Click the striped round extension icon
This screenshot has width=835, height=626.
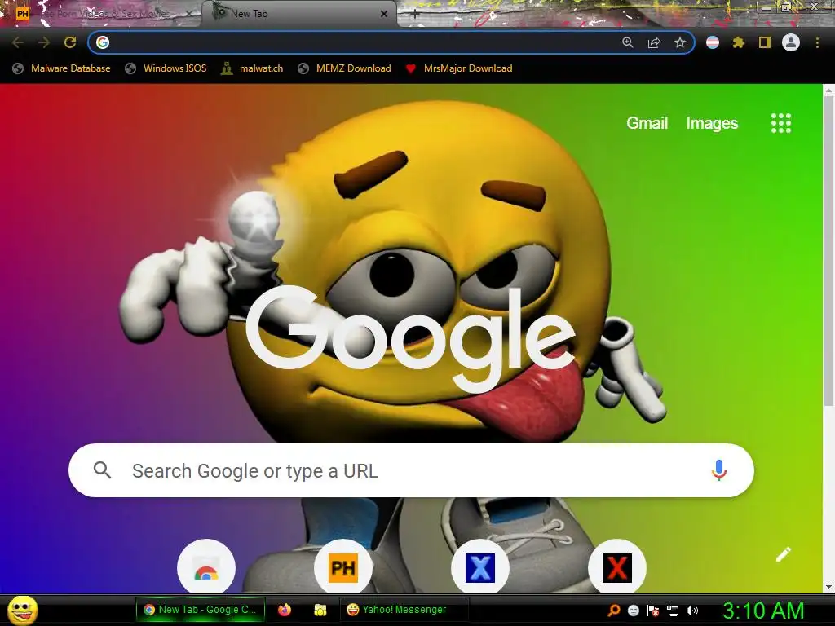[x=713, y=42]
